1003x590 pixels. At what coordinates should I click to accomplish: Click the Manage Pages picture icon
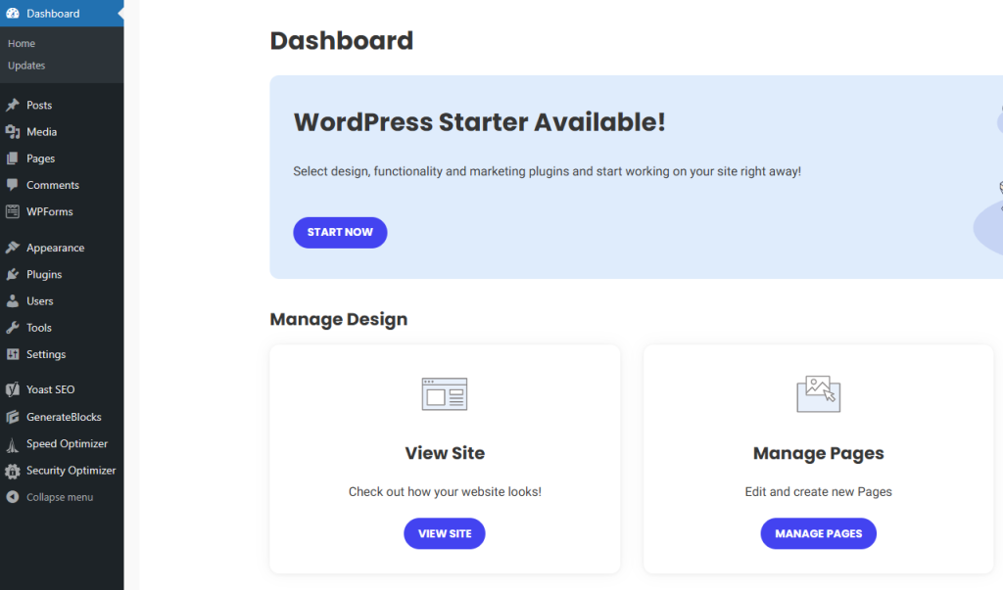818,393
